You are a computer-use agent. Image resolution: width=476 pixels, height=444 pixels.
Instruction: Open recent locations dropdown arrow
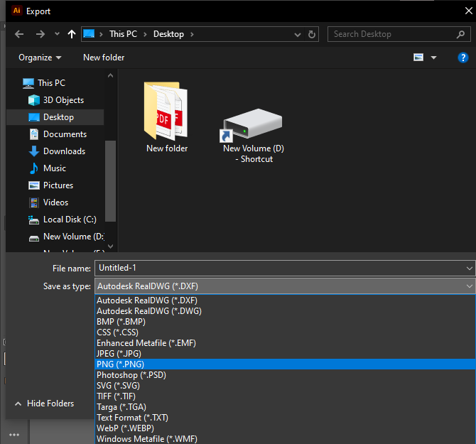pyautogui.click(x=57, y=34)
